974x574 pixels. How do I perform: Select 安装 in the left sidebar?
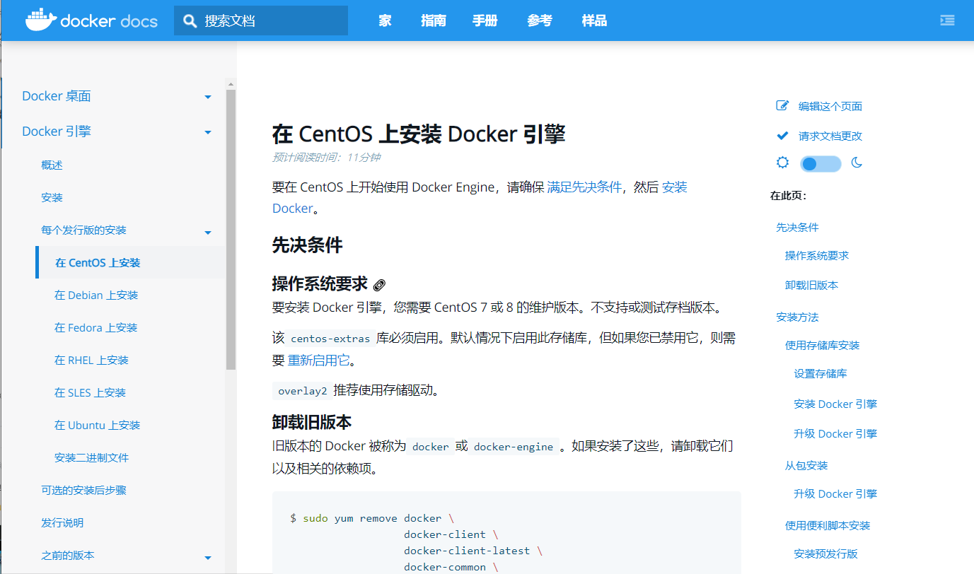tap(52, 197)
